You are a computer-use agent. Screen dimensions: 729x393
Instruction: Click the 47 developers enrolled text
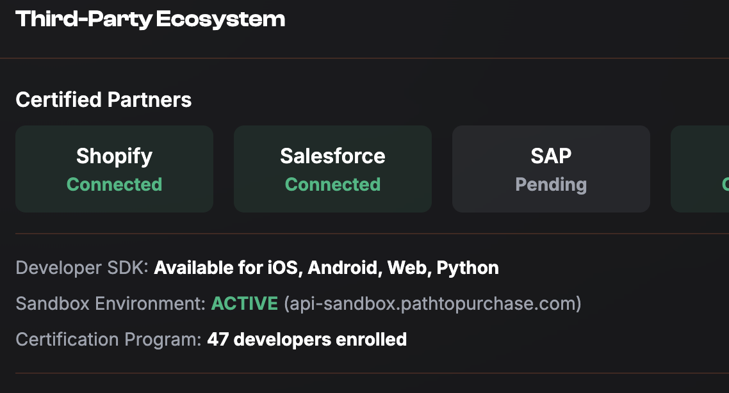[x=307, y=339]
